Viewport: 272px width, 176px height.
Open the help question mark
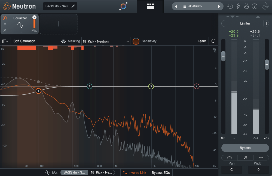click(255, 6)
